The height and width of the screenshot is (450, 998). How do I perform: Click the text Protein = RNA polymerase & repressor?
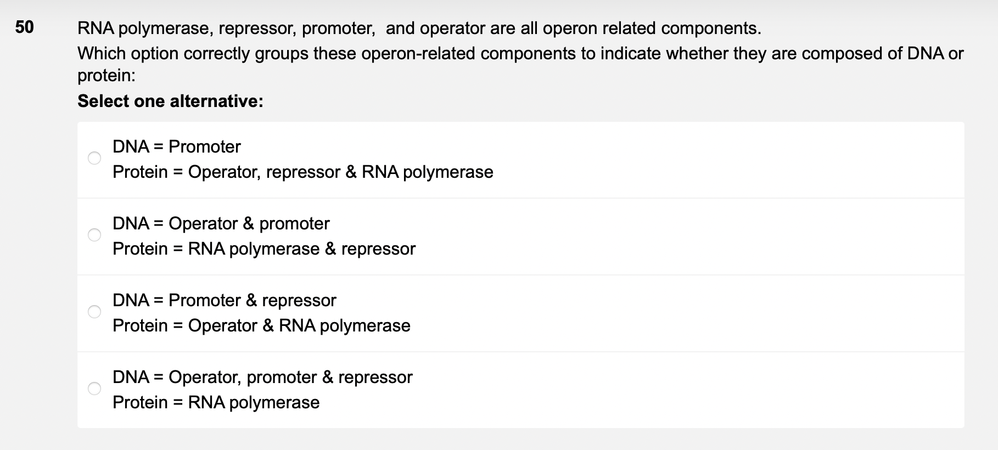click(263, 249)
